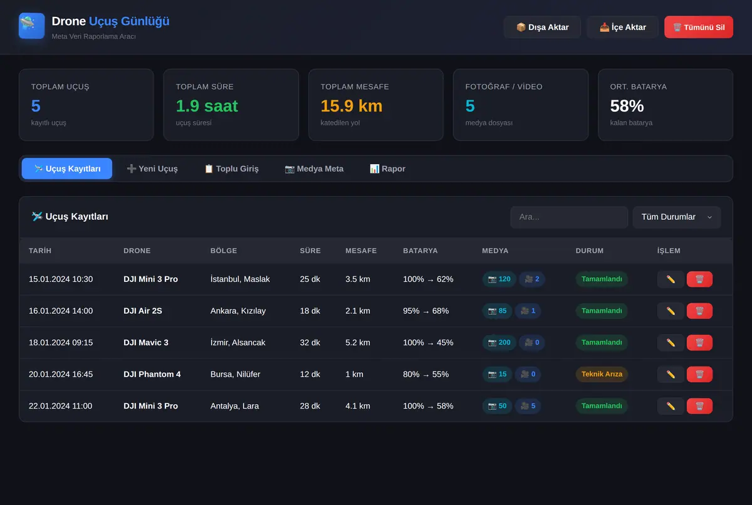Viewport: 752px width, 505px height.
Task: Edit the 22.01.2024 Antalya, Lara flight
Action: point(671,406)
